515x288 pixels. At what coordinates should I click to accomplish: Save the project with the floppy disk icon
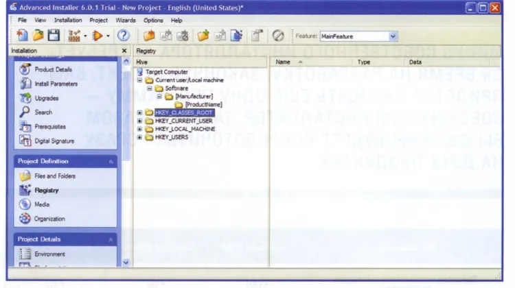tap(54, 36)
